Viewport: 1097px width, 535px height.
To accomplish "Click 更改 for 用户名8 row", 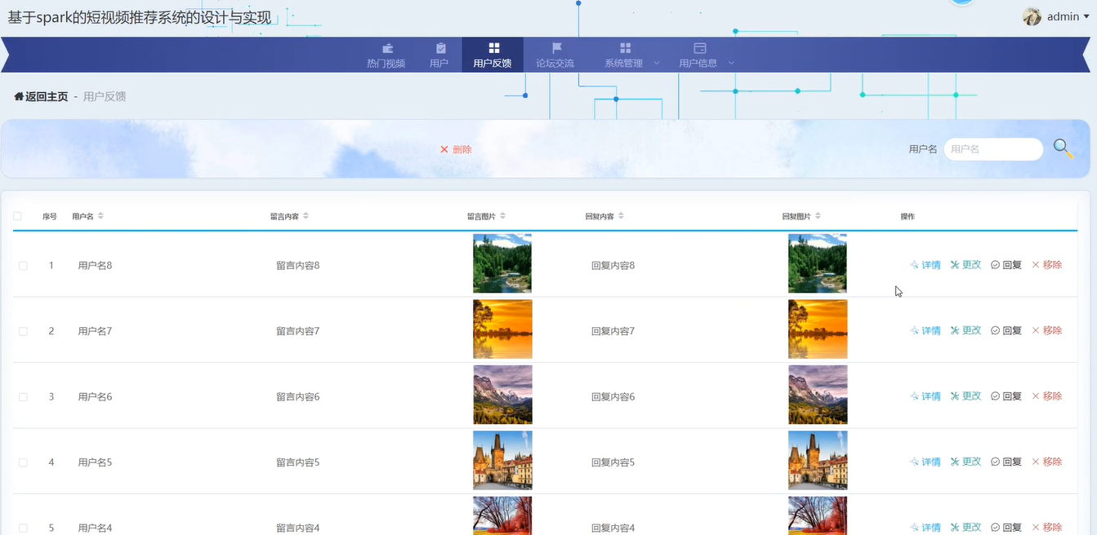I will click(965, 265).
